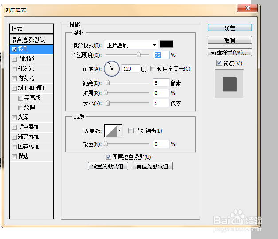Click the 等高线 contour curve thumbnail

point(111,131)
